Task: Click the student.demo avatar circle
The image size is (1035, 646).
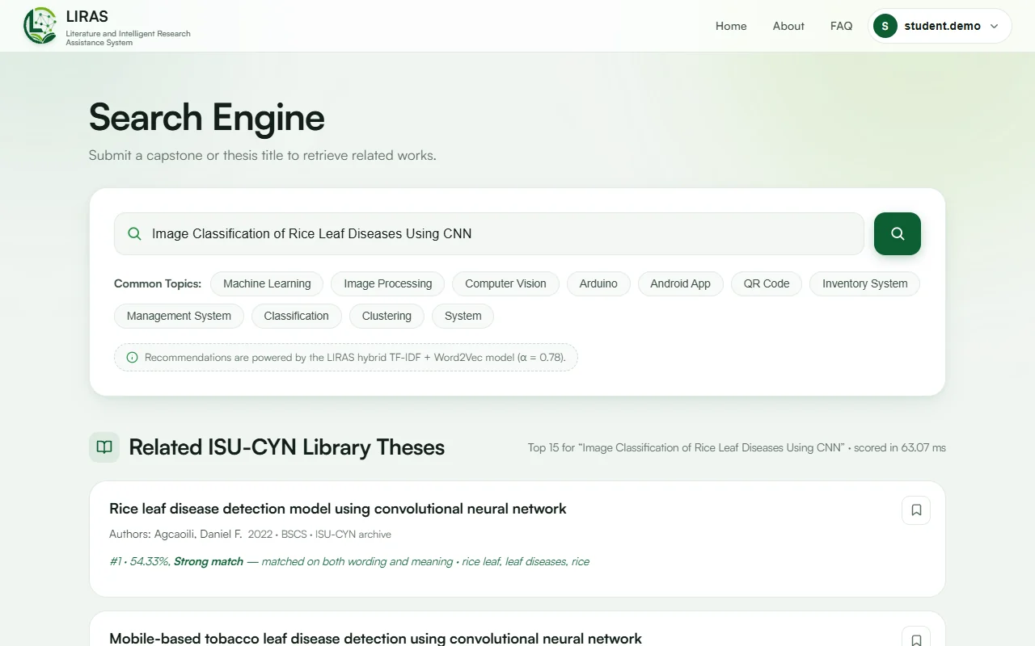Action: [885, 26]
